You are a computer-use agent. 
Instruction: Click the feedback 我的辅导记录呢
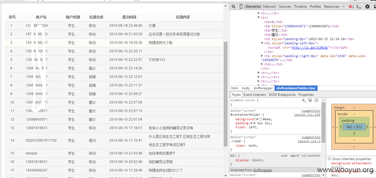coord(161,162)
